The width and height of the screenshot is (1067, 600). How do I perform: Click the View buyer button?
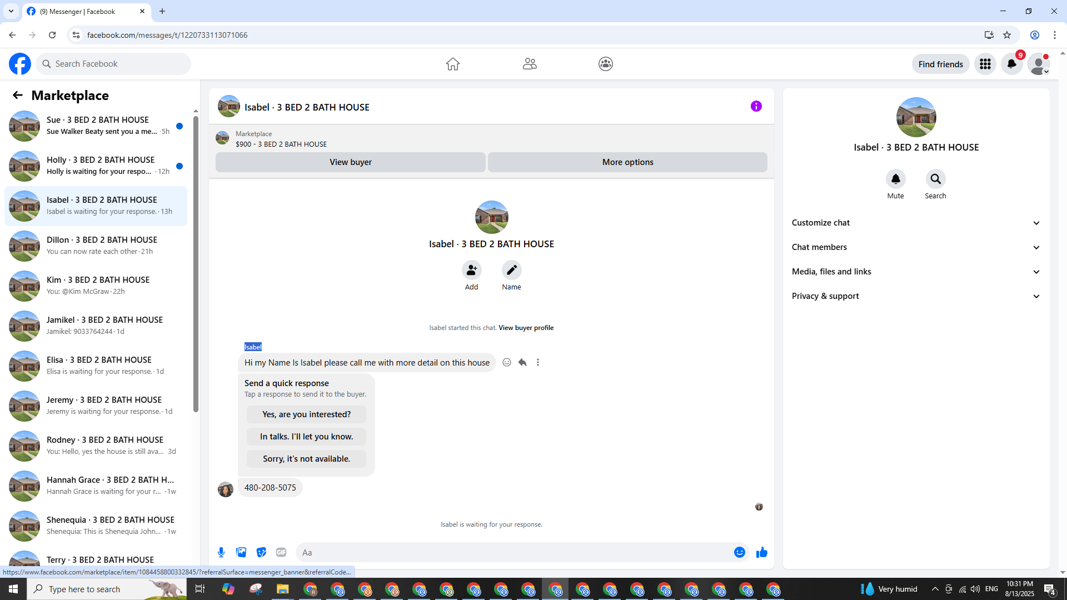coord(350,162)
